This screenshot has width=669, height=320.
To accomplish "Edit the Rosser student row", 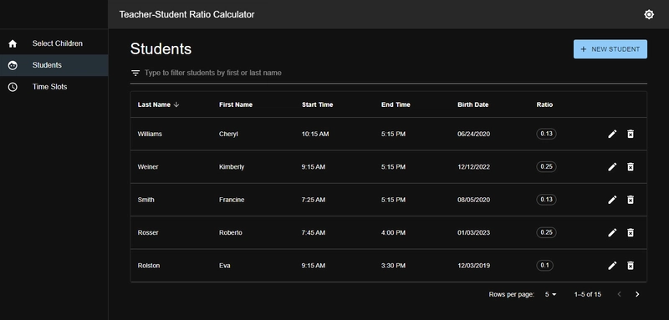I will (612, 232).
